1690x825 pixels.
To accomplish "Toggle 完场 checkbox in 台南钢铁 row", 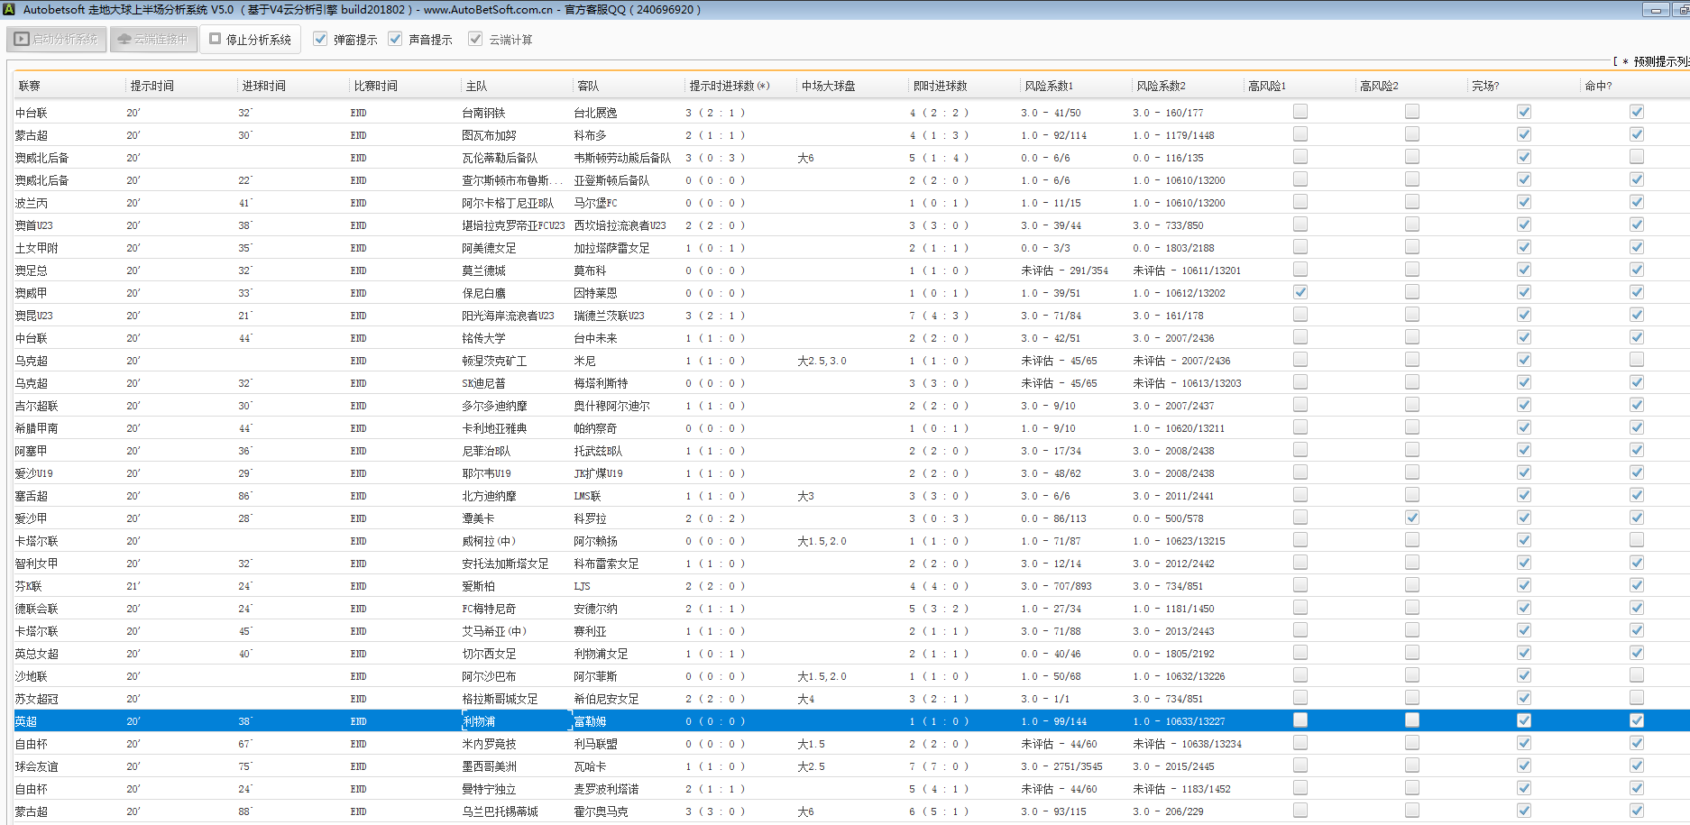I will (x=1523, y=112).
